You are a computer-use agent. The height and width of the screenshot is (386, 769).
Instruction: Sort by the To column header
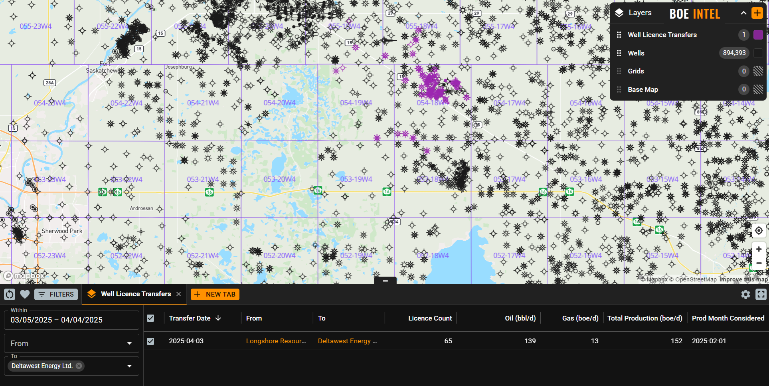322,318
